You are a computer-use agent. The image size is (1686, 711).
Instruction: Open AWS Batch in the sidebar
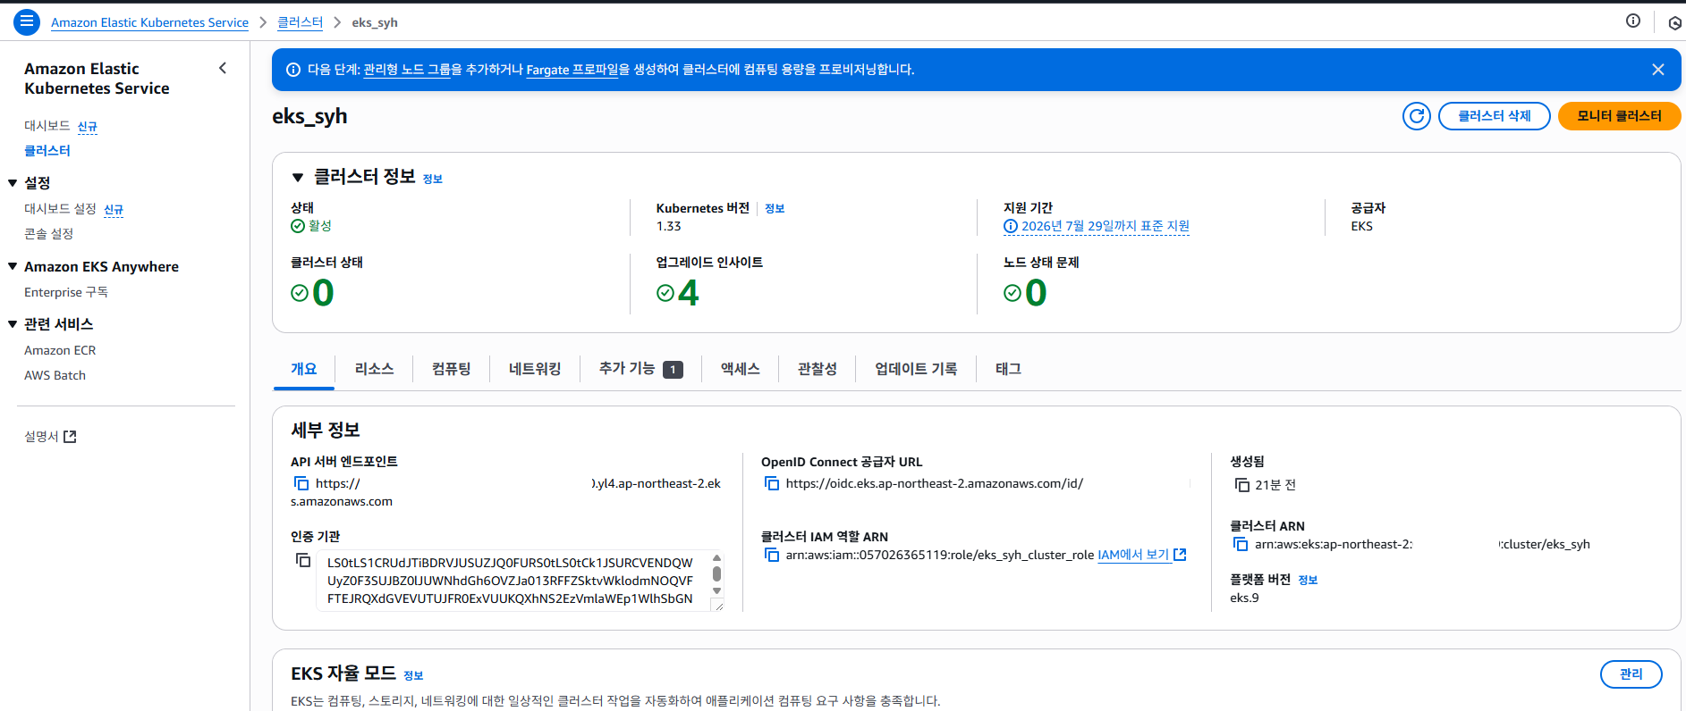click(x=55, y=375)
